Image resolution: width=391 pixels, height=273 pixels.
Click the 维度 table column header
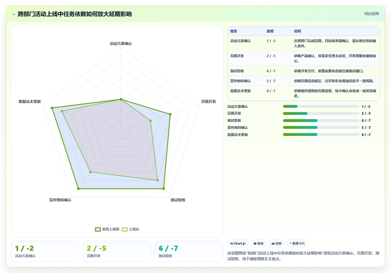234,31
